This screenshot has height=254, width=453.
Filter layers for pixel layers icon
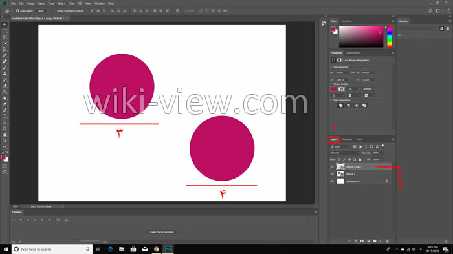355,147
